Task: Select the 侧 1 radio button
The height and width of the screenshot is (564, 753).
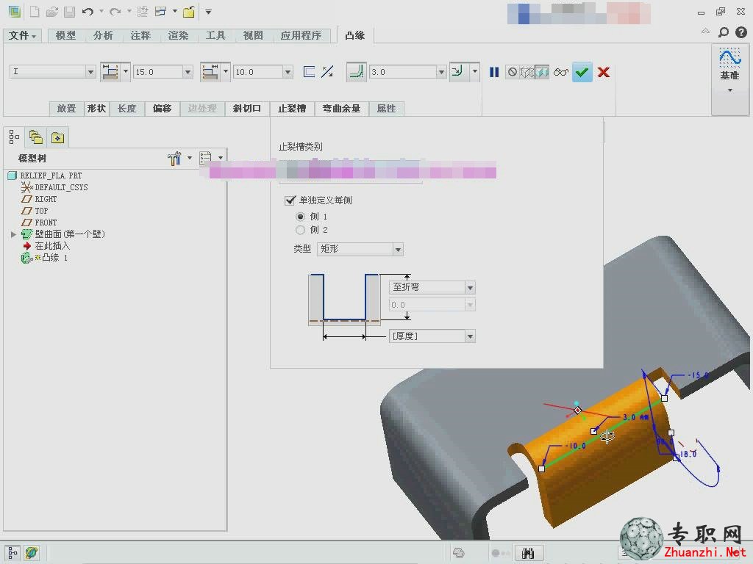Action: (300, 217)
